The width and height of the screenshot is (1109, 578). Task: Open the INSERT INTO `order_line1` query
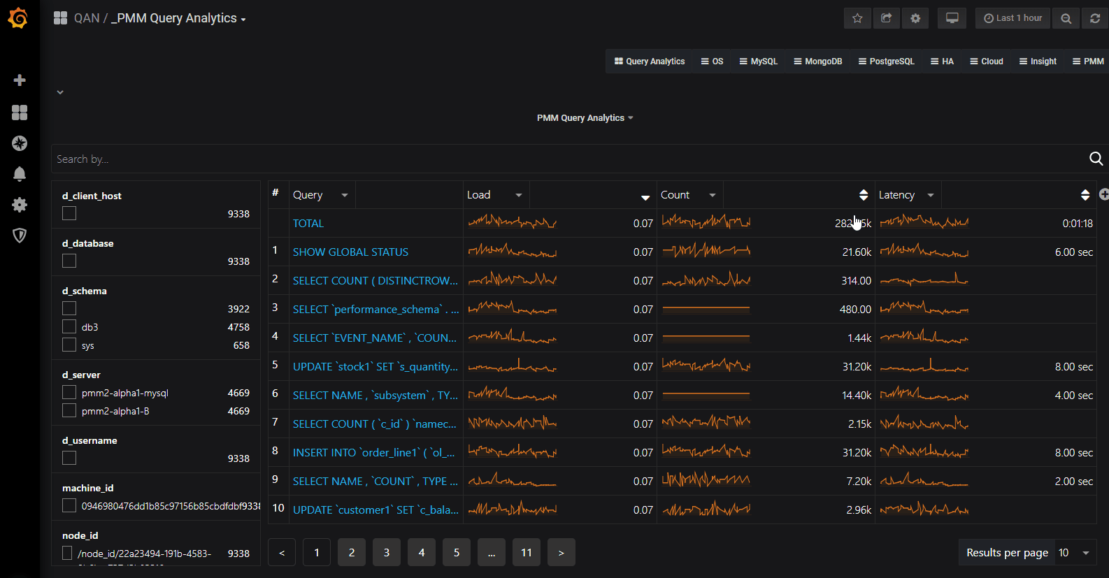373,453
